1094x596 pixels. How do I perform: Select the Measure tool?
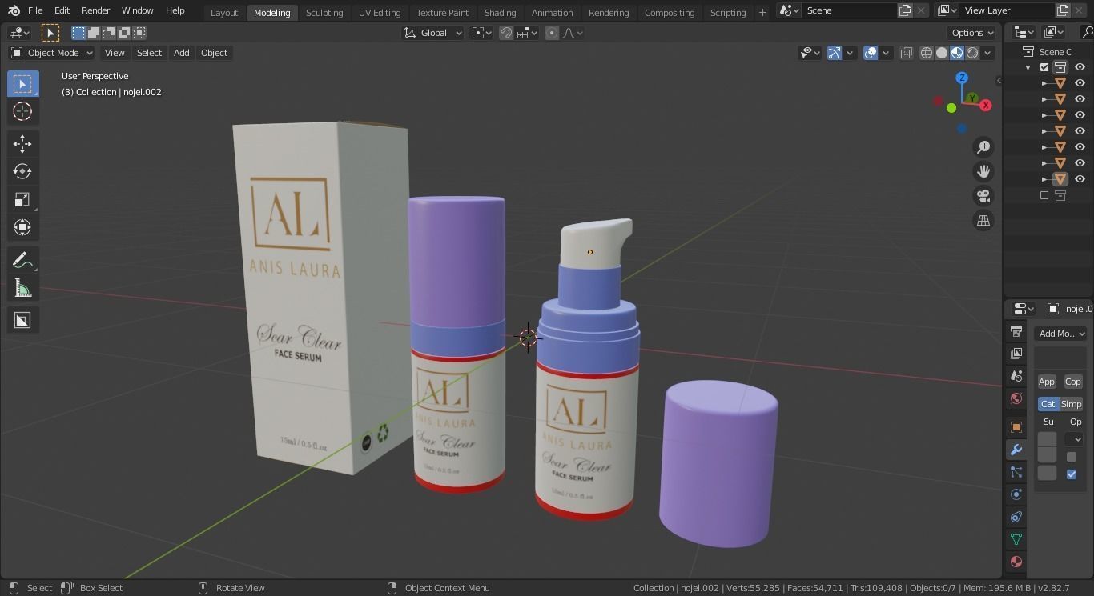coord(22,288)
